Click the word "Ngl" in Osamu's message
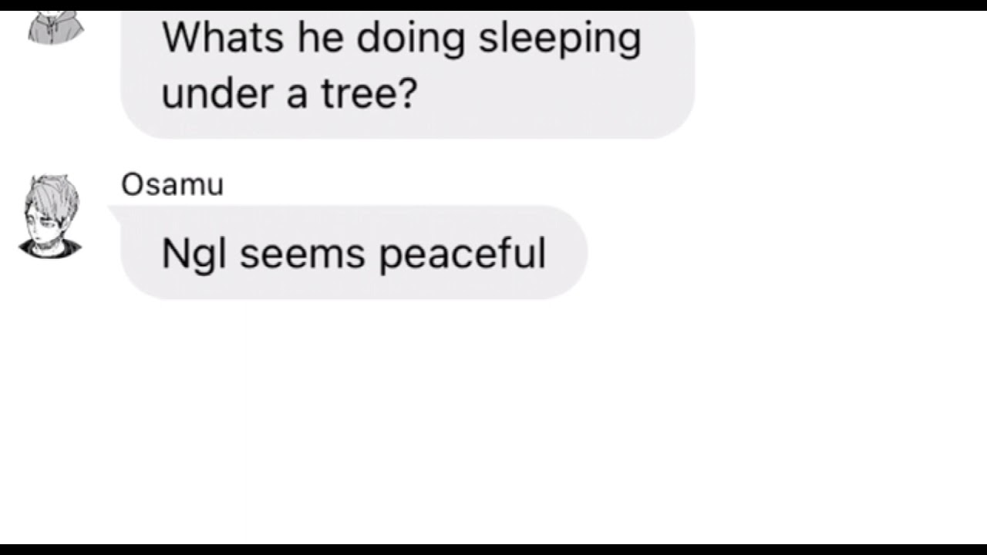The height and width of the screenshot is (555, 987). point(194,254)
